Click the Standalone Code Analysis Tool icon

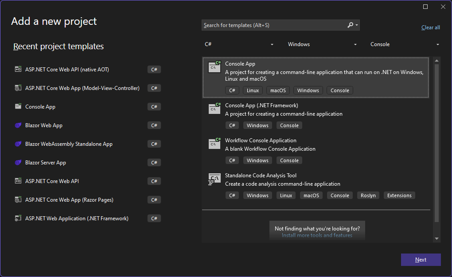[x=214, y=179]
